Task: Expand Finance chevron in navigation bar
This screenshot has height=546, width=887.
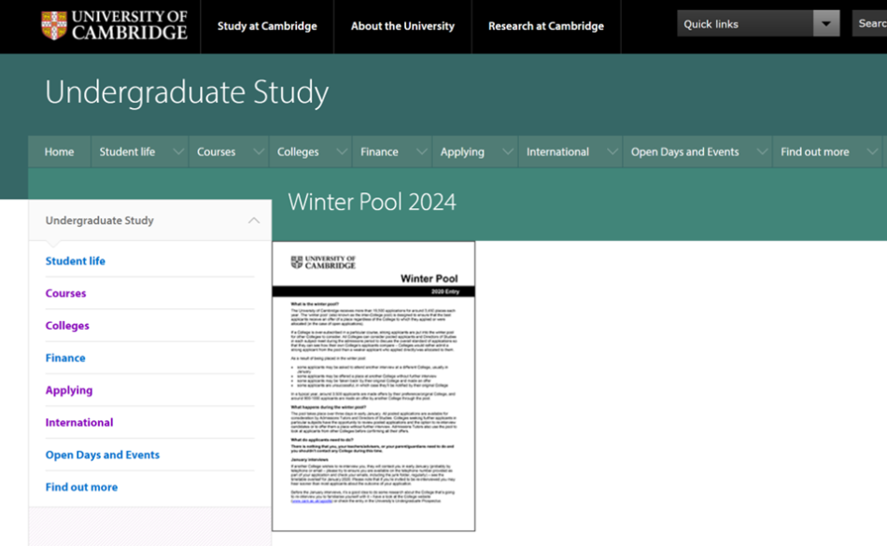Action: [x=421, y=151]
